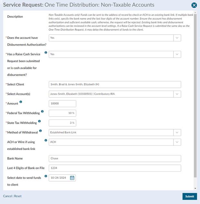The width and height of the screenshot is (200, 204).
Task: Click info icon for Select date to send funds
Action: 46,176
